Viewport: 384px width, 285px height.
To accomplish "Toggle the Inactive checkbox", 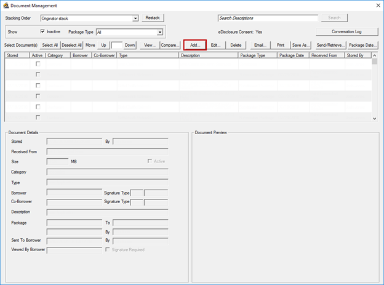I will click(x=42, y=31).
